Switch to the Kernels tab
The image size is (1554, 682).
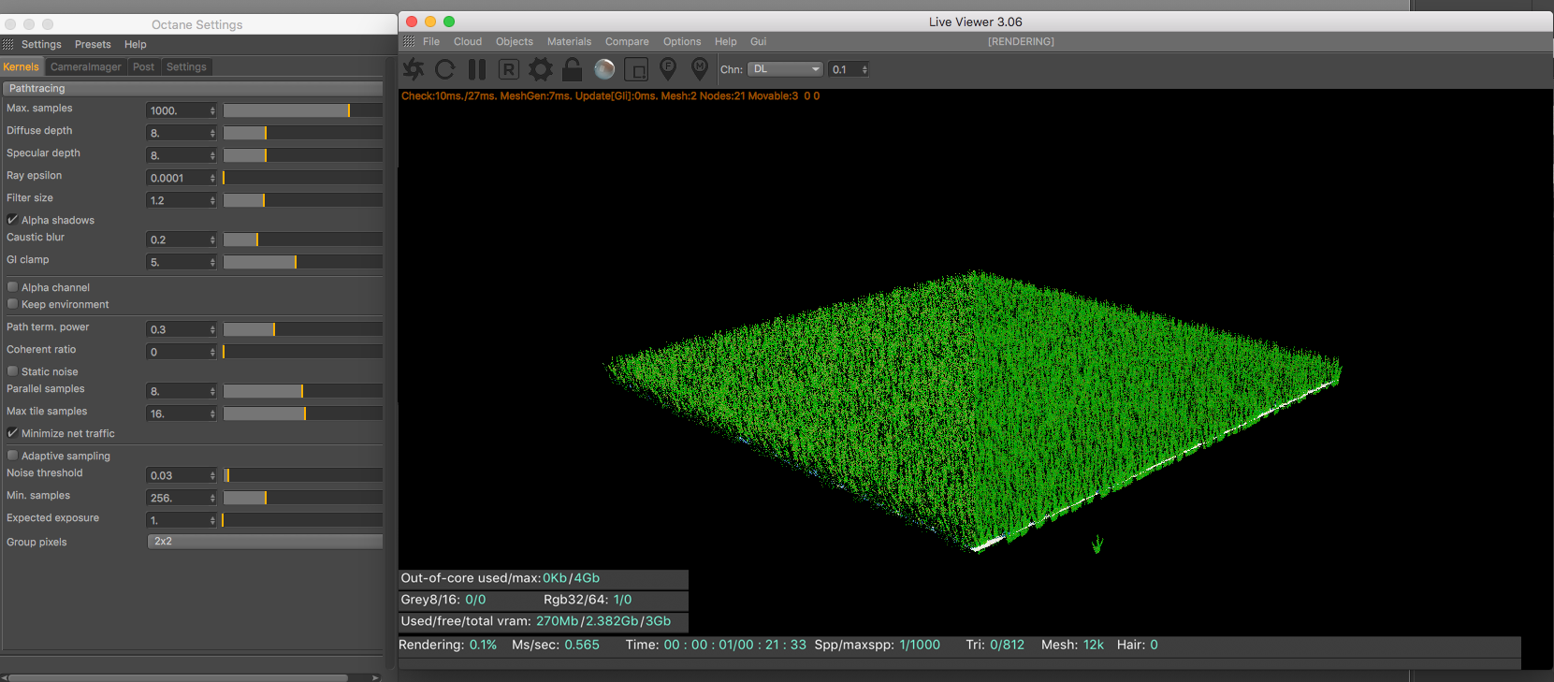click(x=21, y=66)
